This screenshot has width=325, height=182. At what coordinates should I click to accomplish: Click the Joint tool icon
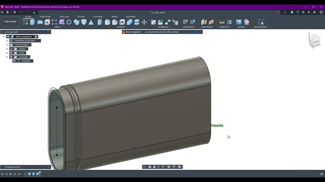168,22
